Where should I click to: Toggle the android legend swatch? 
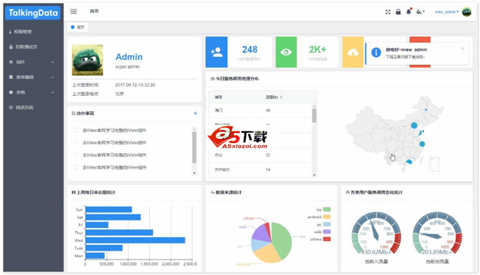[326, 217]
